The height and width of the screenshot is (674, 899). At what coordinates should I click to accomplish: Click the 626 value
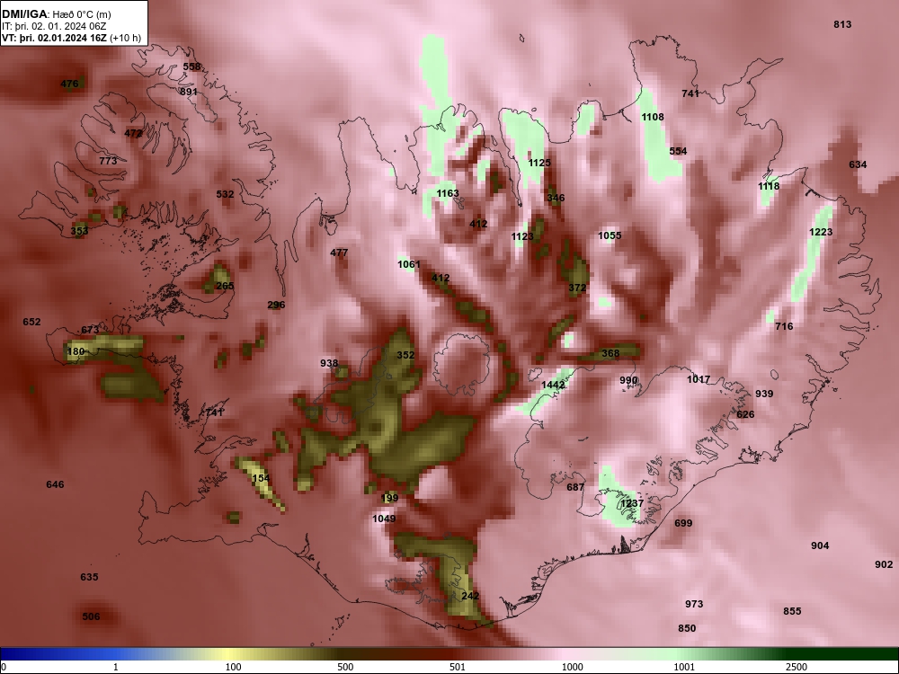click(x=745, y=414)
